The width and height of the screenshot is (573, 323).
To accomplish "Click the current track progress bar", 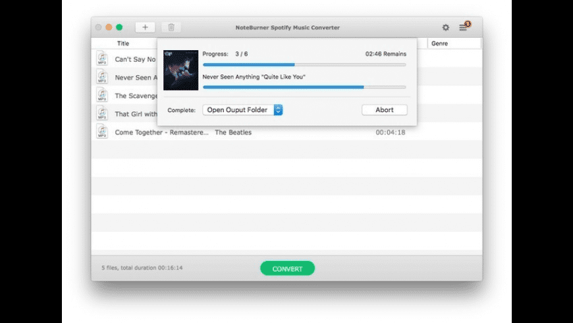I will 304,88.
